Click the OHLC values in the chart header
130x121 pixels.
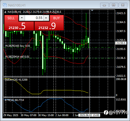pos(42,12)
